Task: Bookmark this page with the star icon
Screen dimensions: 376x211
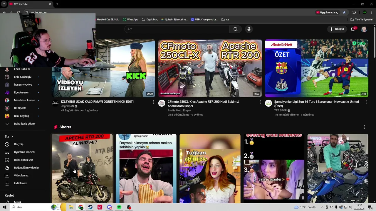Action: (344, 12)
